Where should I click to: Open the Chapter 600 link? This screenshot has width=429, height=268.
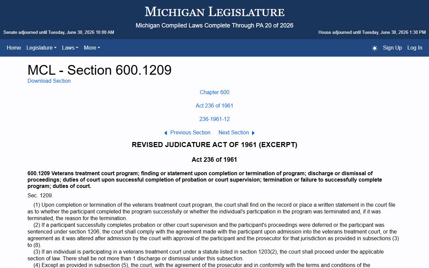tap(214, 92)
